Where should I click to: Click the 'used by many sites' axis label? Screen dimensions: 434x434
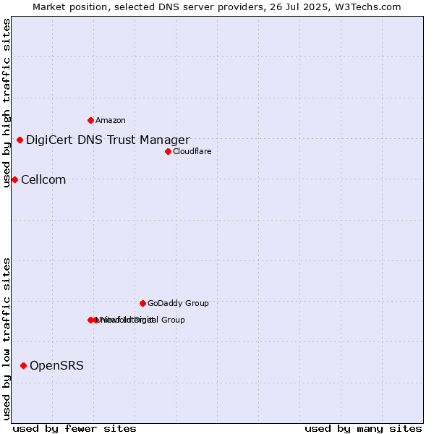click(363, 429)
